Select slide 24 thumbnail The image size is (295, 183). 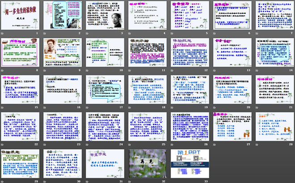105,126
